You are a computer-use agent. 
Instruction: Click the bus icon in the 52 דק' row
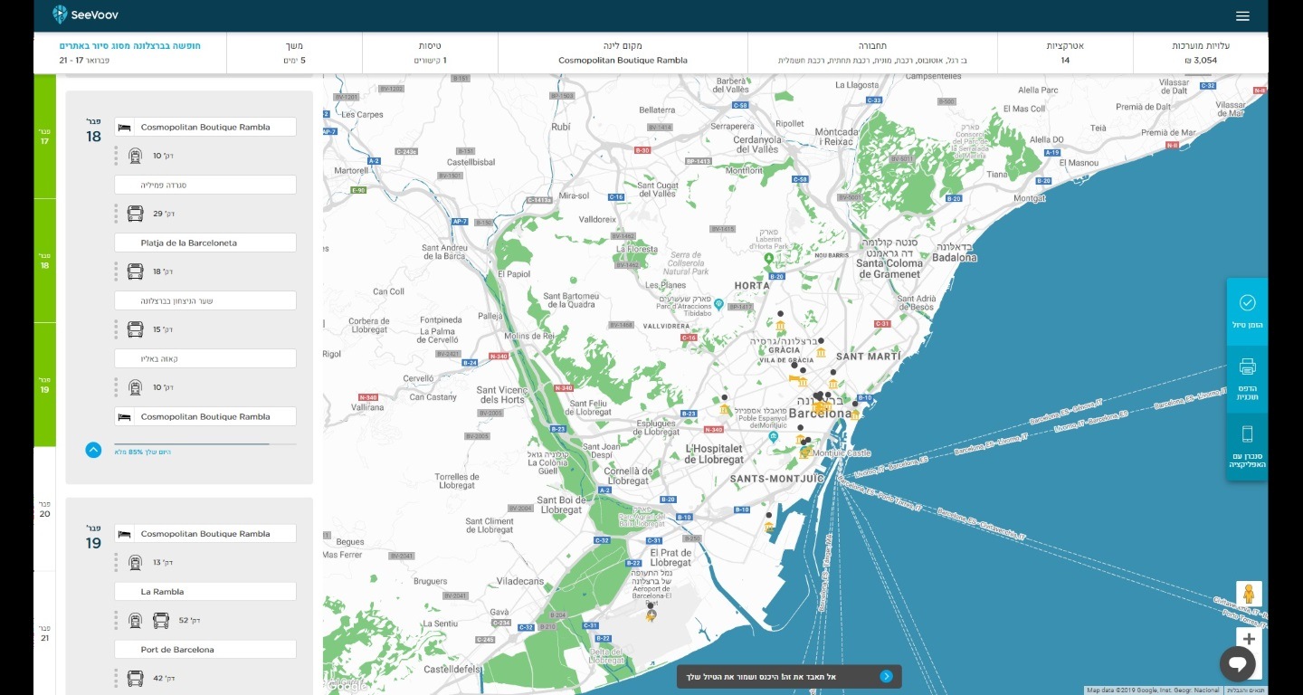(x=161, y=620)
